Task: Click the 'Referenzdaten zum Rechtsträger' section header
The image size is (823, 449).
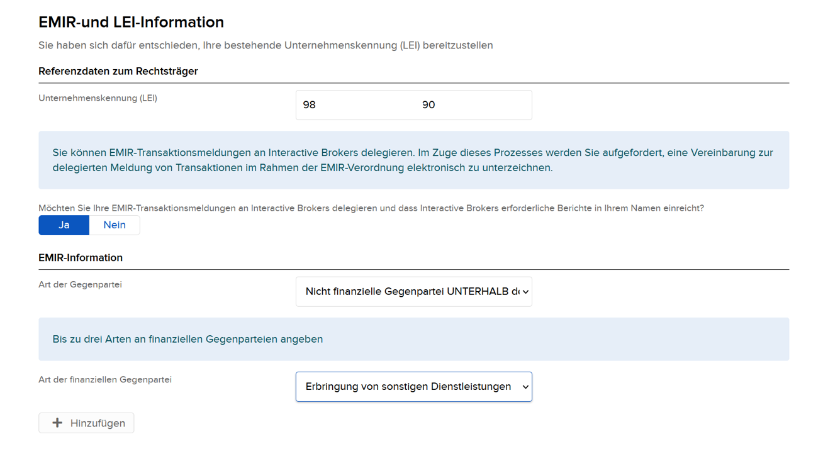Action: (118, 71)
